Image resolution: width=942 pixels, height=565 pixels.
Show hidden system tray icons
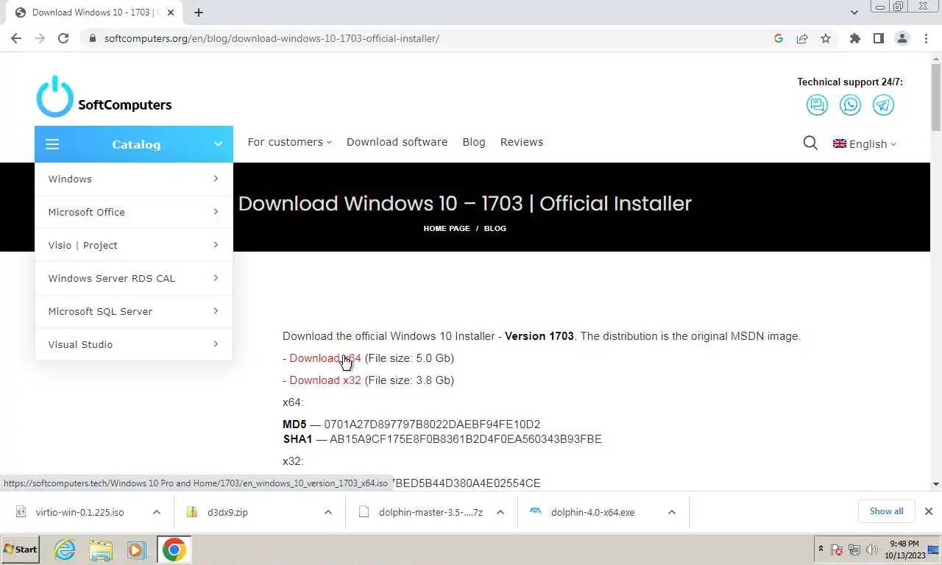tap(821, 550)
